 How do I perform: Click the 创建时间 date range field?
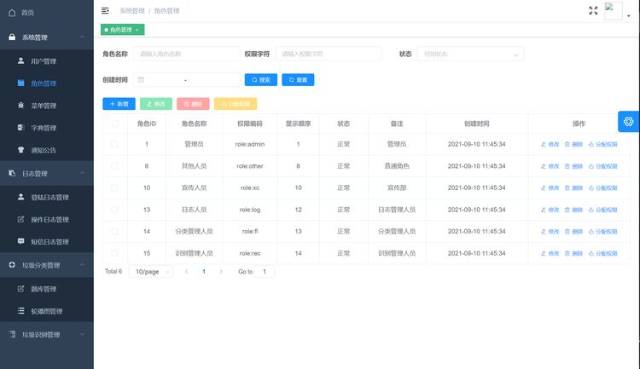pyautogui.click(x=187, y=80)
